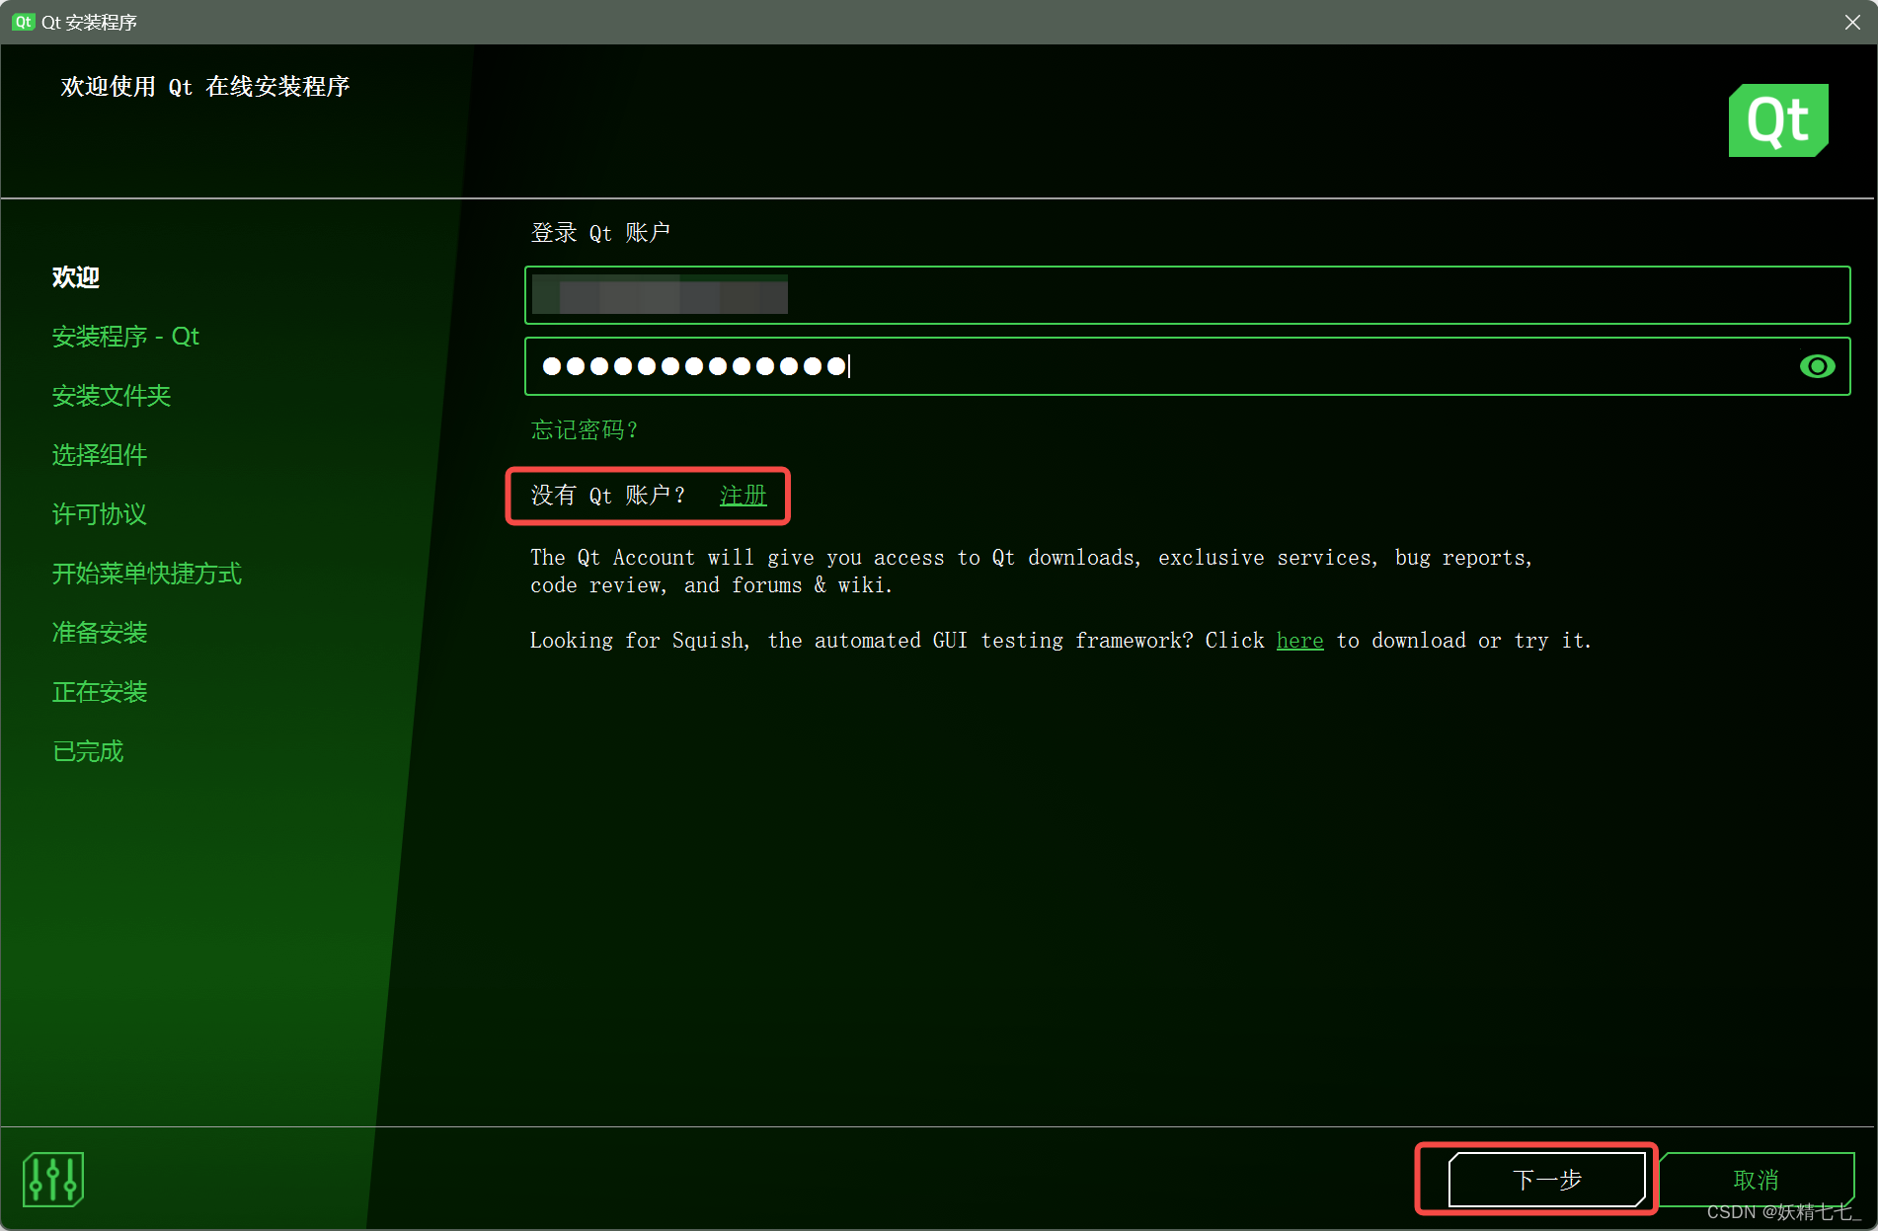
Task: Click the 注册 sign-up link
Action: [x=743, y=495]
